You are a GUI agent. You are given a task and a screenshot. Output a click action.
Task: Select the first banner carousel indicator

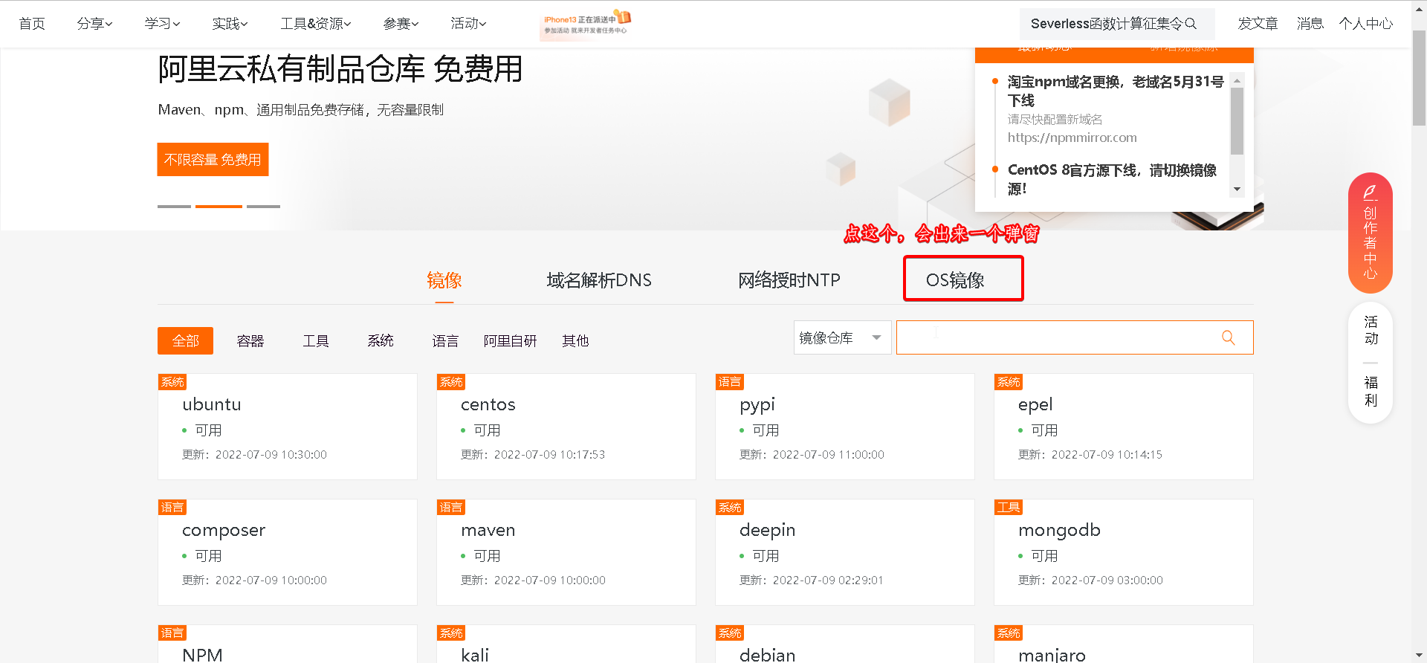pyautogui.click(x=174, y=206)
